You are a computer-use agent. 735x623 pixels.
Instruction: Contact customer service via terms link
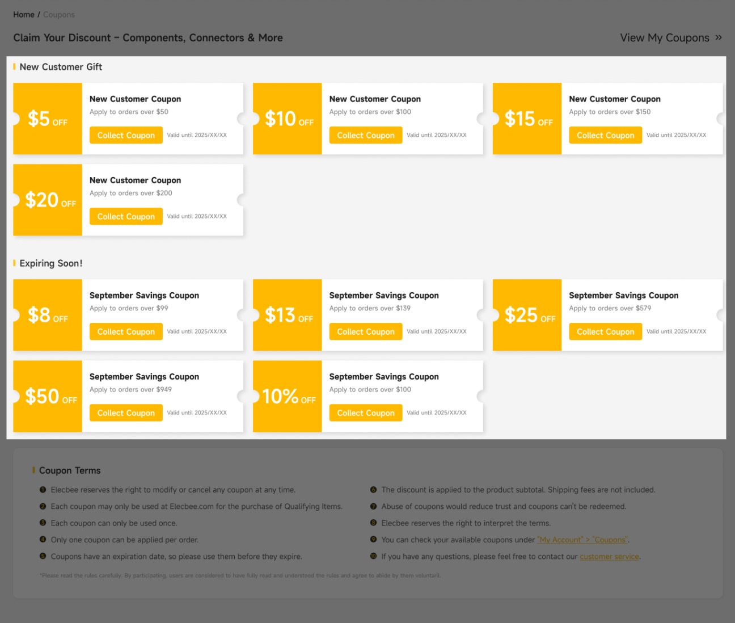click(x=609, y=557)
